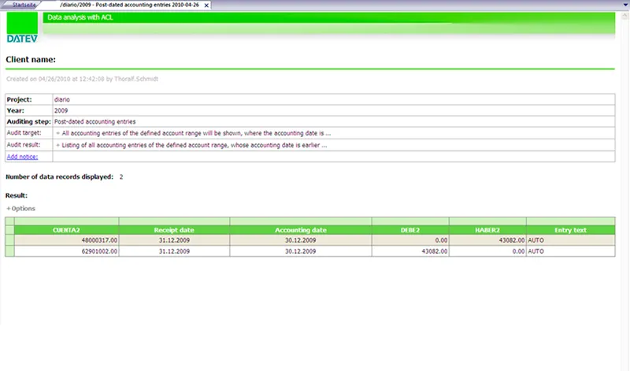
Task: Click the Client name heading
Action: [31, 60]
